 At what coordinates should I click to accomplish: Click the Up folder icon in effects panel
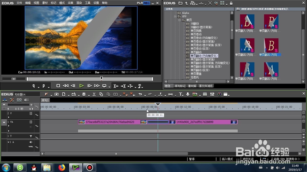coord(186,3)
